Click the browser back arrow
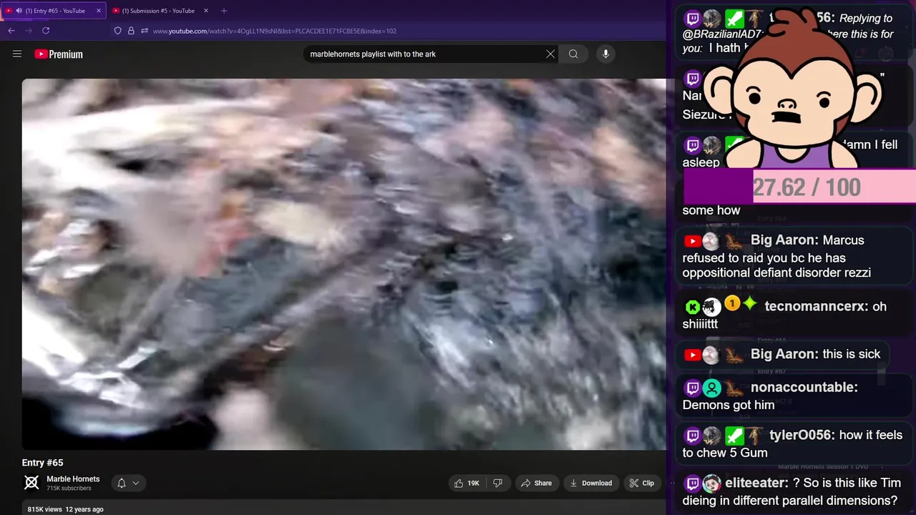 tap(11, 31)
